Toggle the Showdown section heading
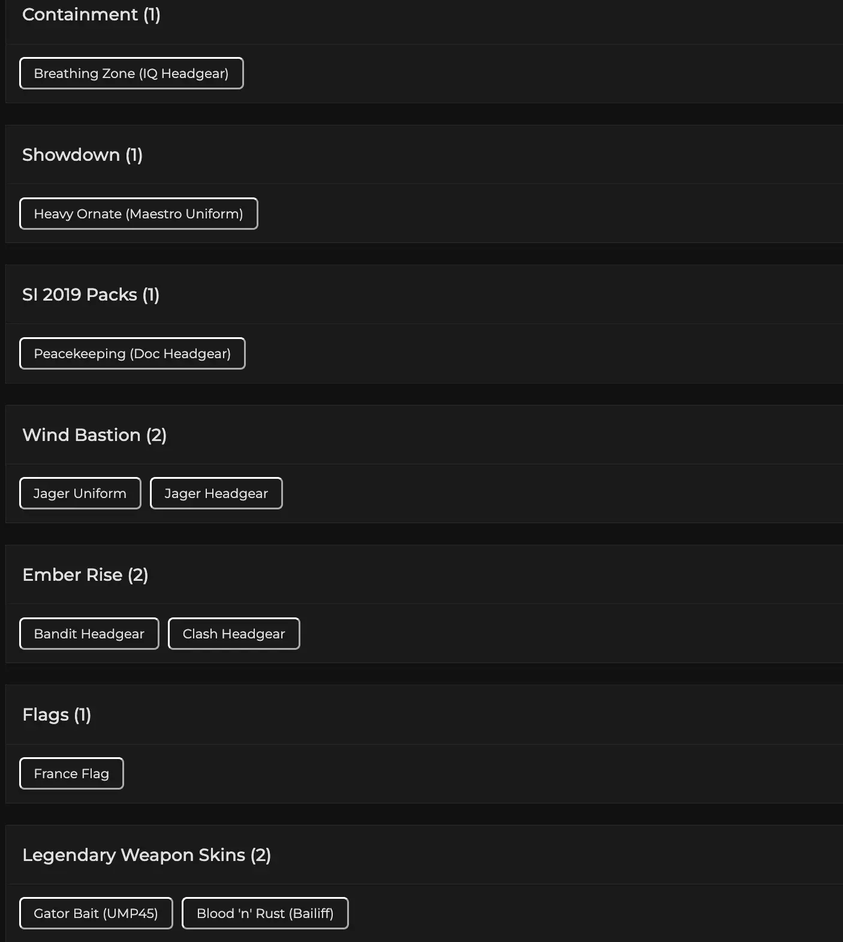 71,155
